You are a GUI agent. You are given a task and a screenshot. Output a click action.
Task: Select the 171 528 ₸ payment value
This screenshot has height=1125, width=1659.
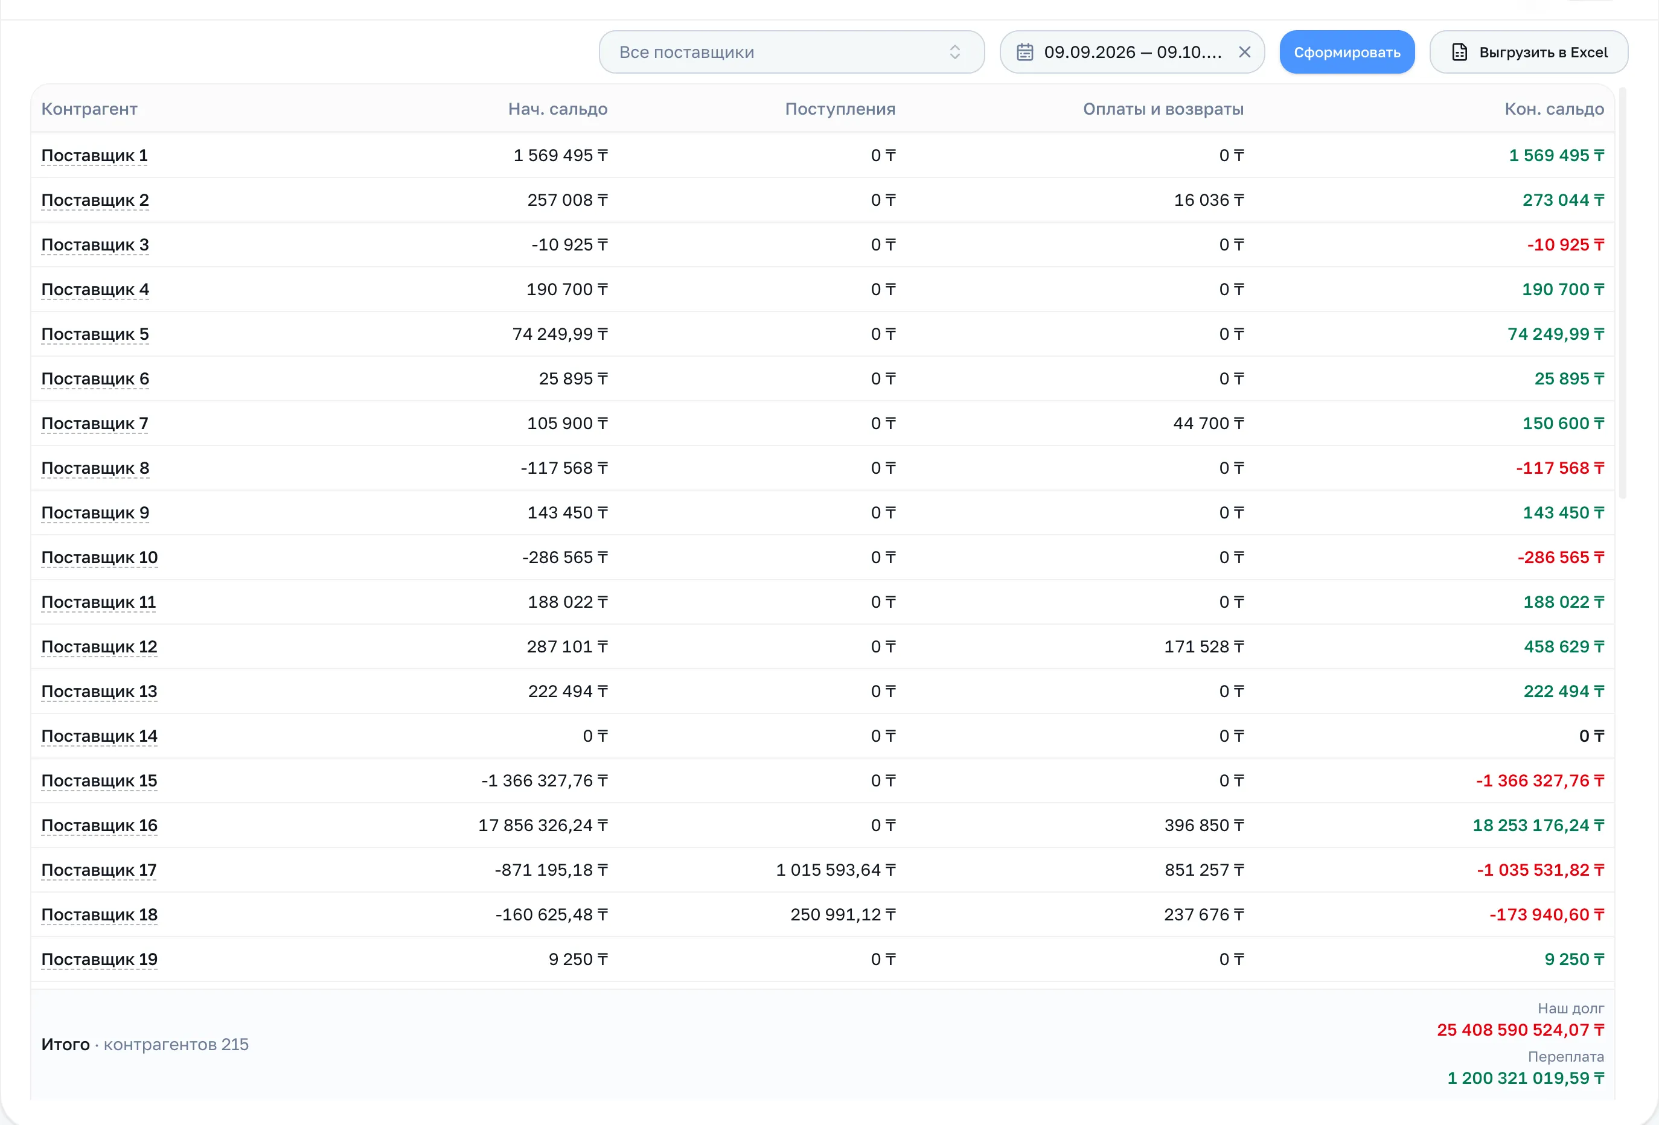(x=1204, y=647)
